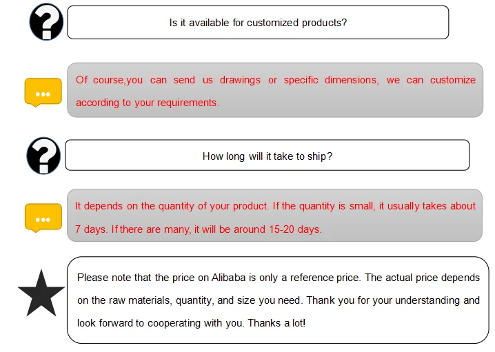Click 'according to your requirements' text
The image size is (495, 352).
click(x=146, y=103)
